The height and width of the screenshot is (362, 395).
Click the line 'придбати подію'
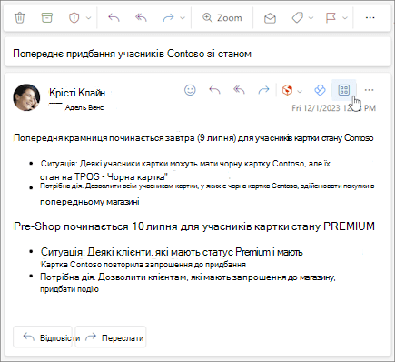coord(69,289)
